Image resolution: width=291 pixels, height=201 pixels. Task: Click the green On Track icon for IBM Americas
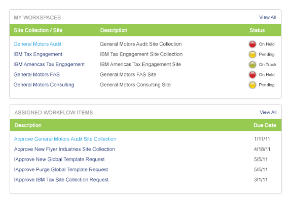click(x=252, y=65)
